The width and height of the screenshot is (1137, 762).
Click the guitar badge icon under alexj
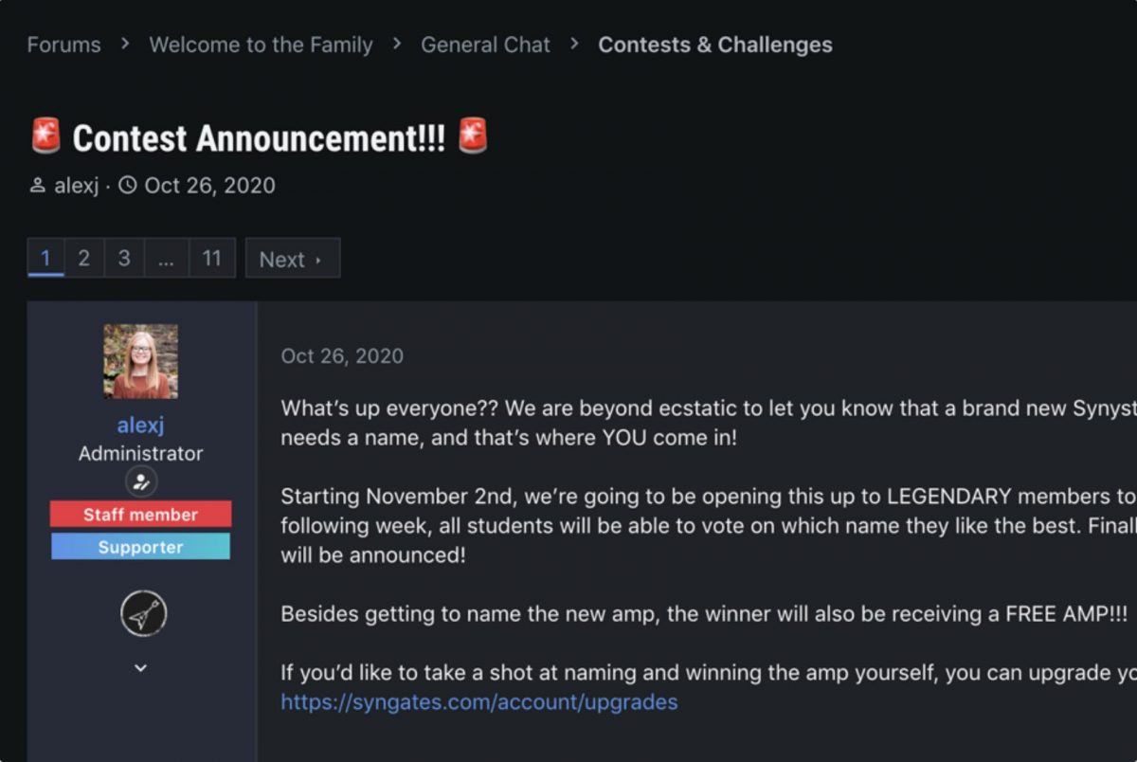(144, 614)
